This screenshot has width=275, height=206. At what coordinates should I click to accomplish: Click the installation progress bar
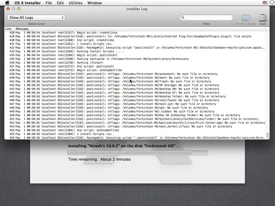(137, 153)
